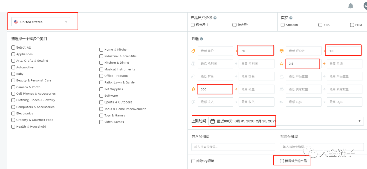Click the 最高 卖家数量 input field
This screenshot has height=169, width=367.
(344, 89)
